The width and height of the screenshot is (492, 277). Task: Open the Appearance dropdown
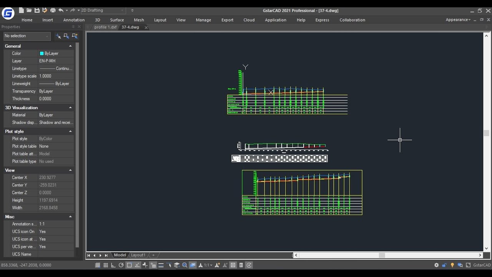[458, 20]
